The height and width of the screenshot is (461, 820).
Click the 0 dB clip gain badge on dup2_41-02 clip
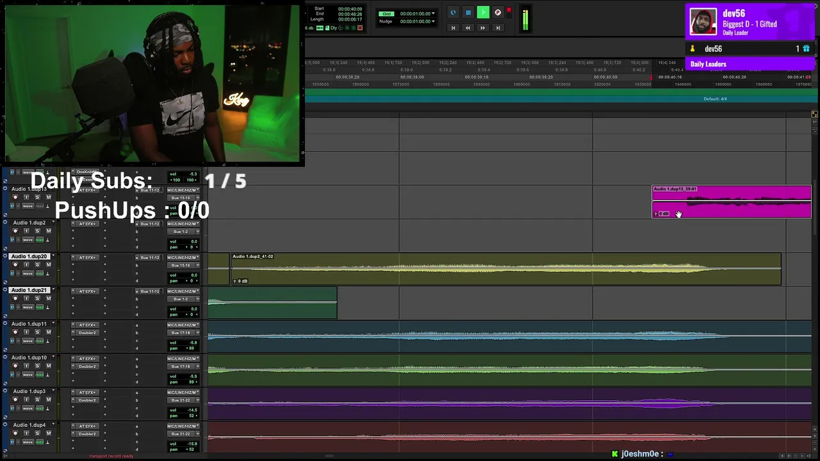click(241, 281)
